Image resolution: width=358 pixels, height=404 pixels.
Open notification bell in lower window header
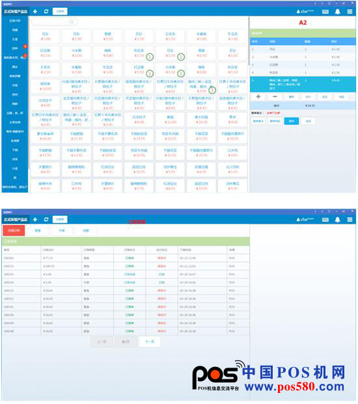tap(337, 219)
